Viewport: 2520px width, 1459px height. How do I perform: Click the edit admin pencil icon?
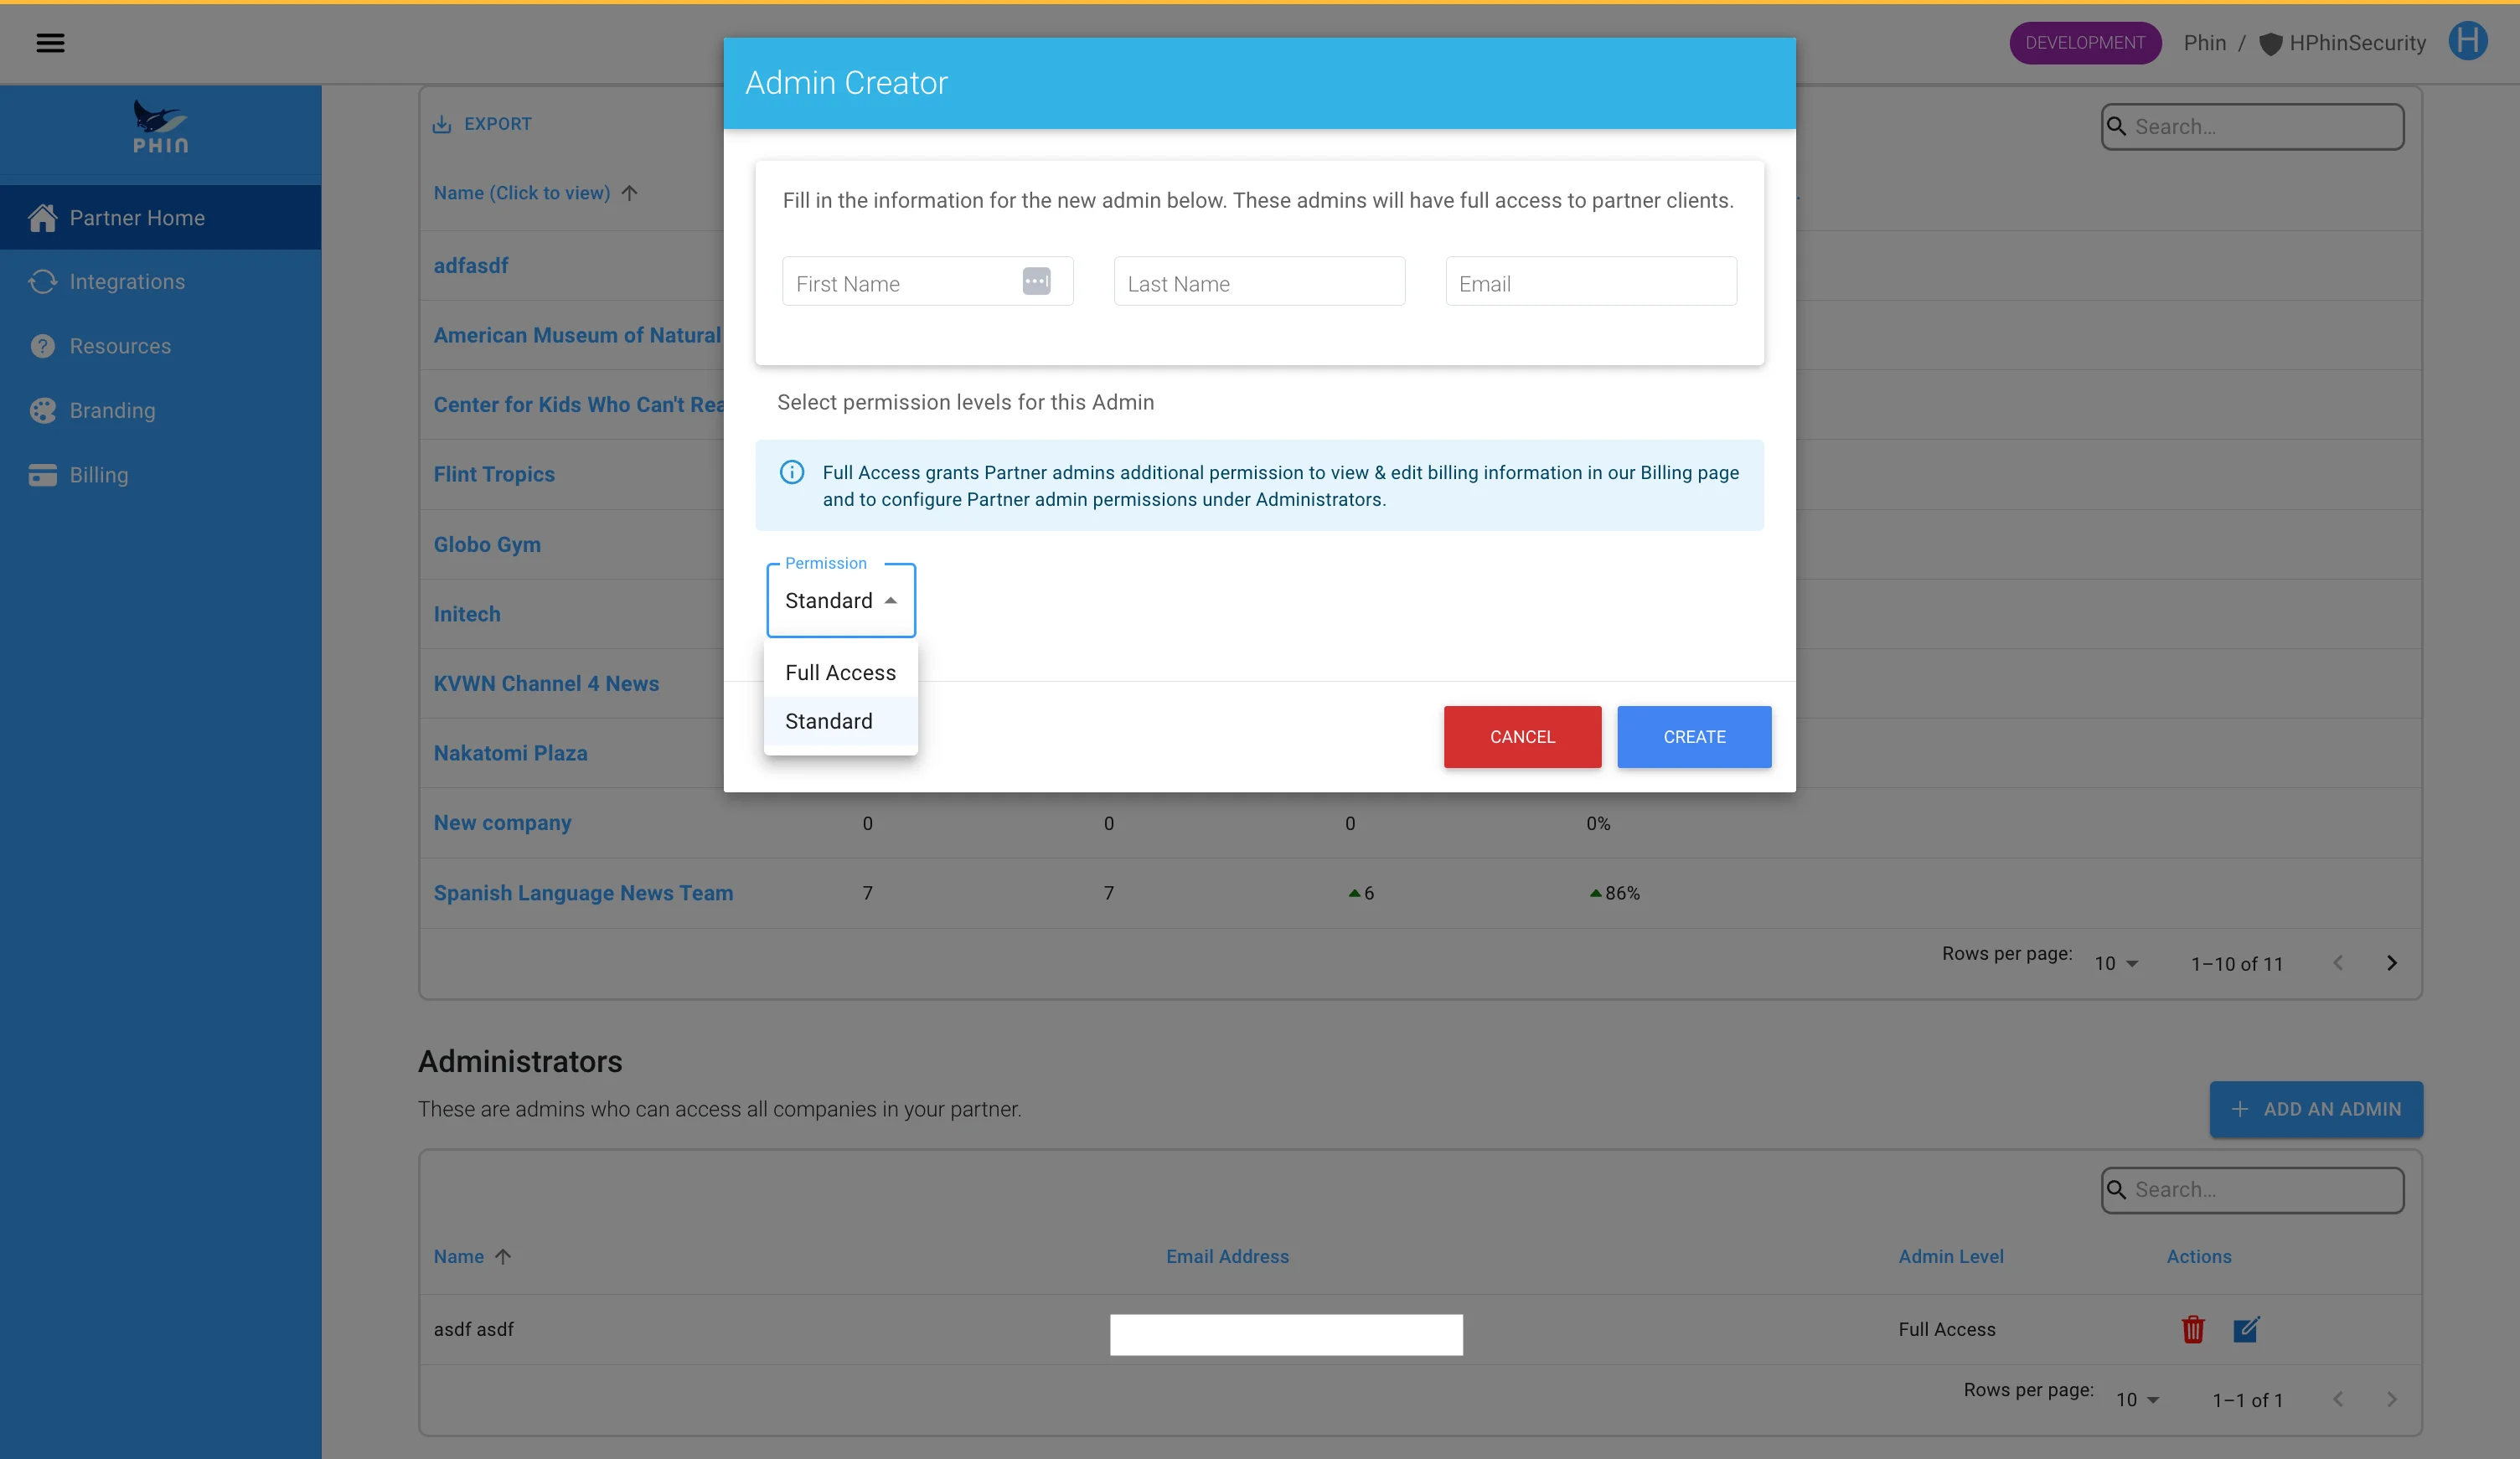tap(2245, 1329)
